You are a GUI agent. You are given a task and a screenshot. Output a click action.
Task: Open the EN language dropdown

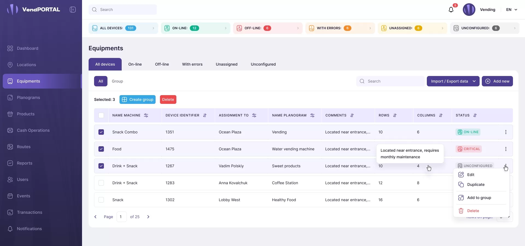coord(511,10)
